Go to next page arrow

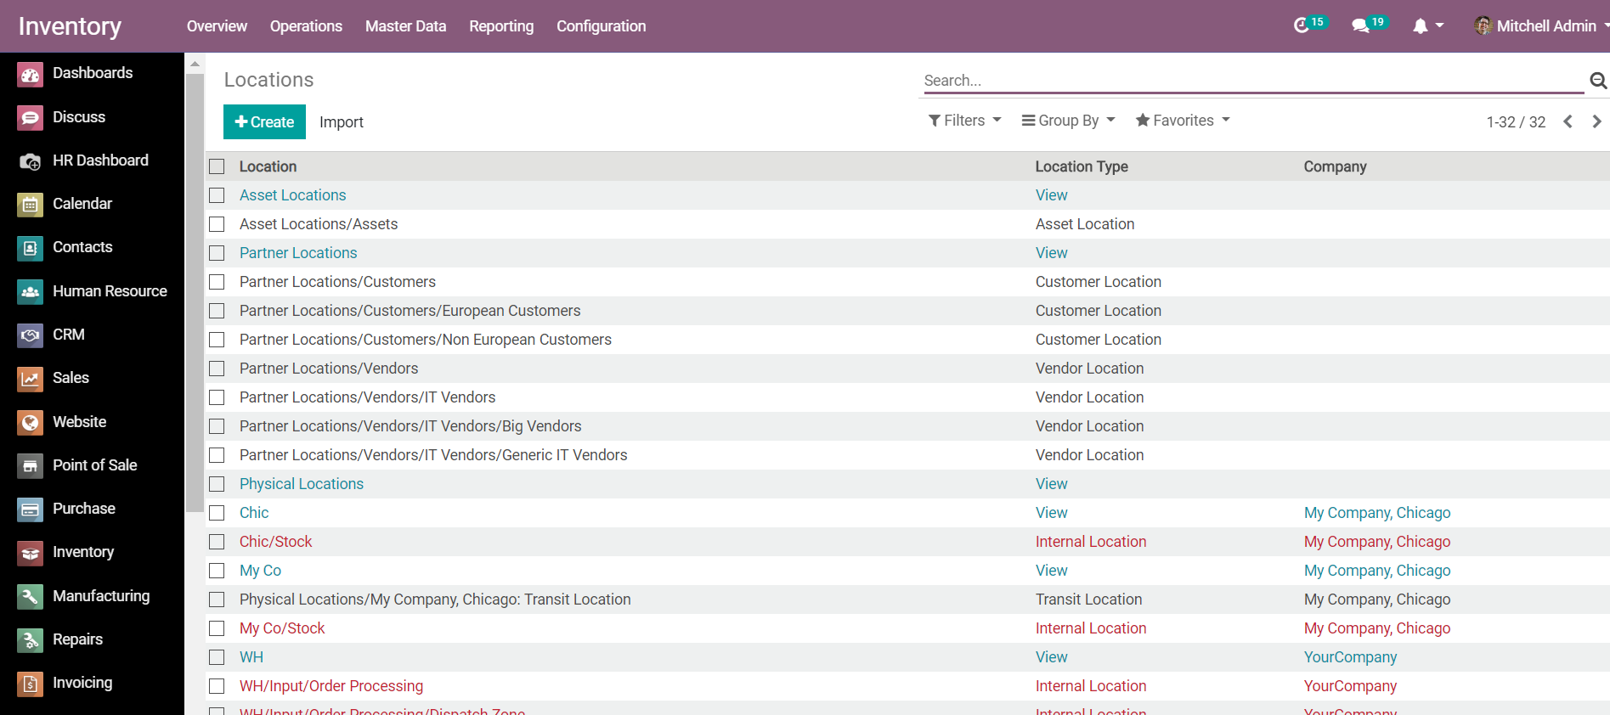(1596, 121)
